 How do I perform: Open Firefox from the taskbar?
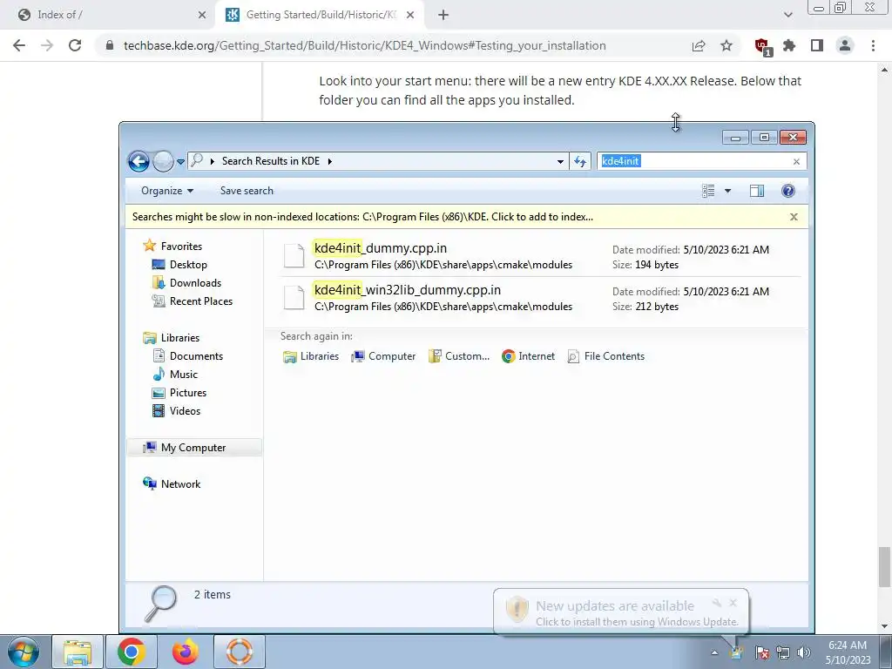[186, 652]
